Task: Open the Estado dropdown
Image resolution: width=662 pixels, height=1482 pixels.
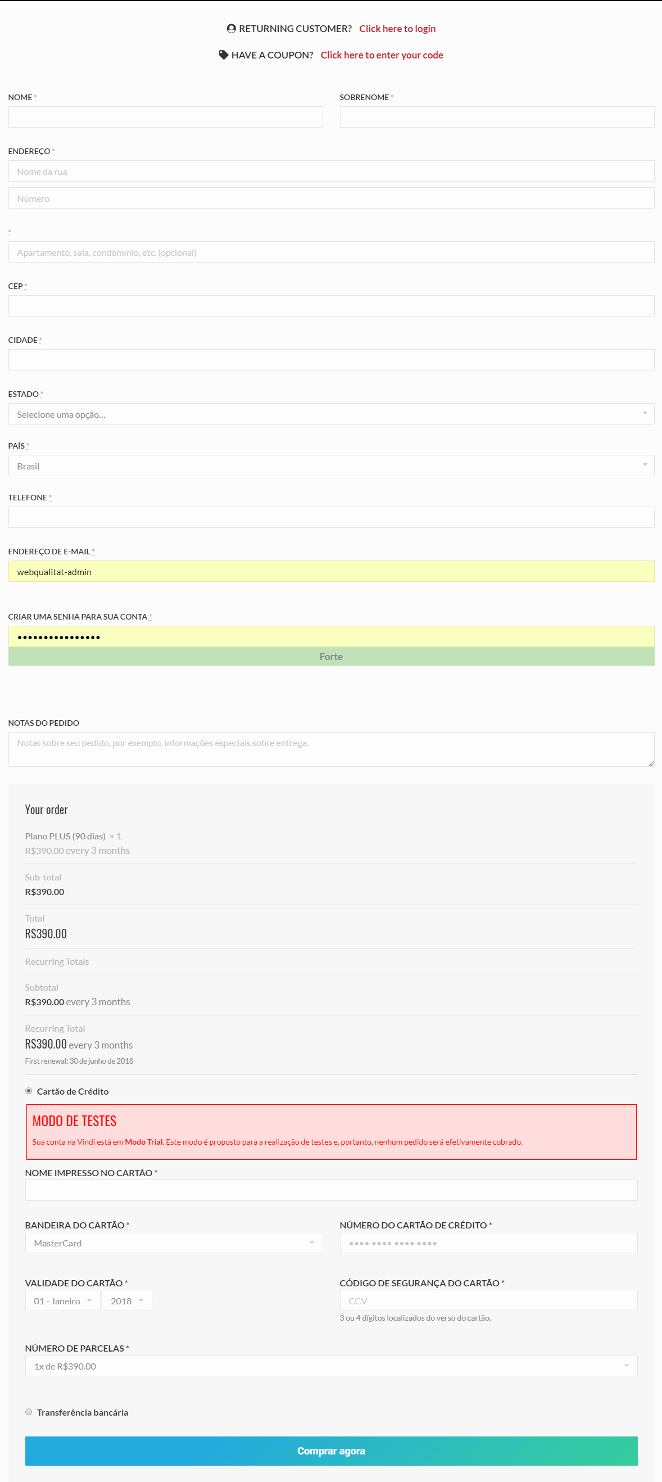Action: [x=330, y=414]
